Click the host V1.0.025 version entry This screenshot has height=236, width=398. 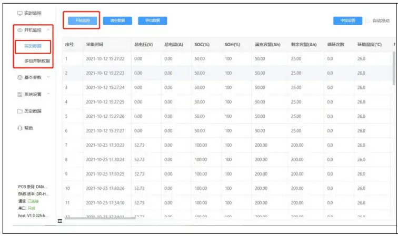click(x=33, y=216)
